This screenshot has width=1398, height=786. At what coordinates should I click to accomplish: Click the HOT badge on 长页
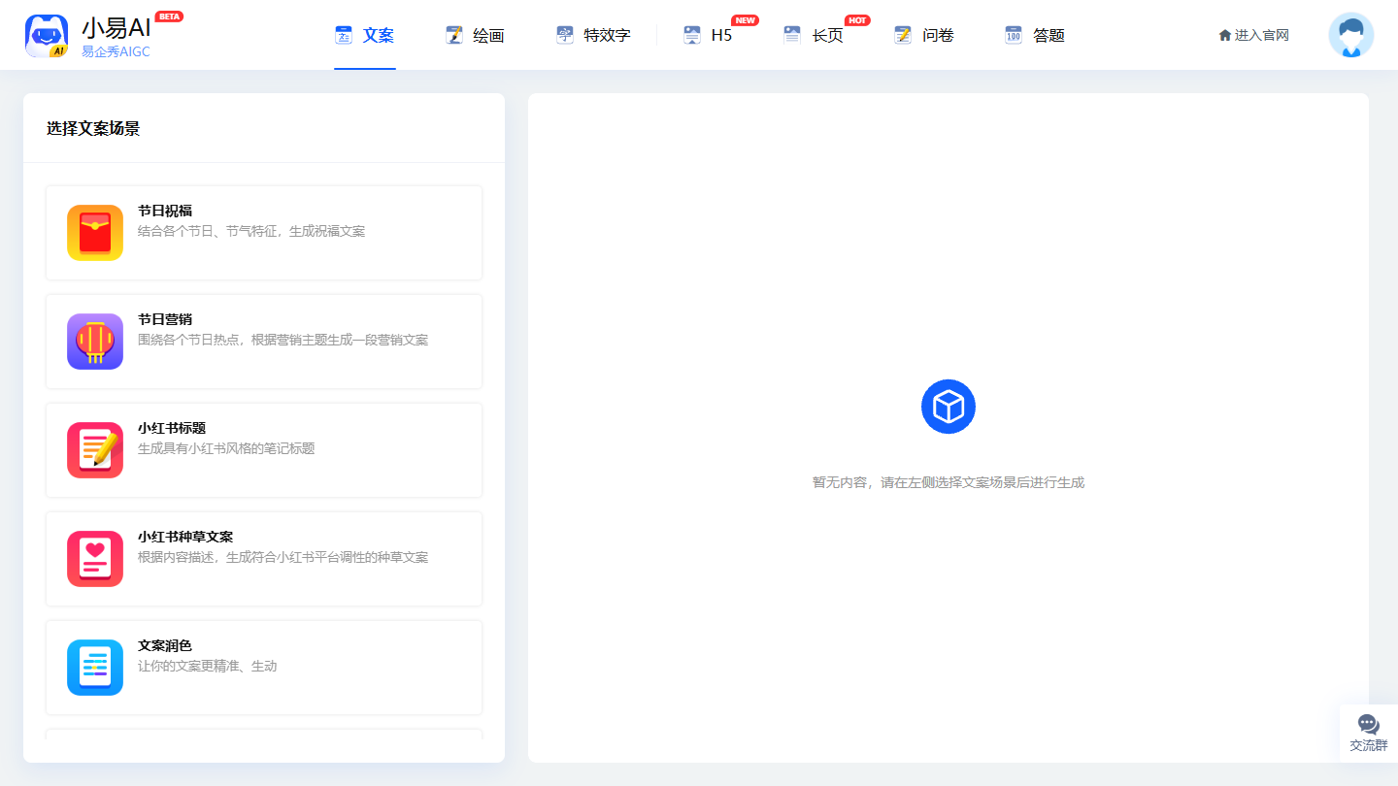pyautogui.click(x=857, y=20)
